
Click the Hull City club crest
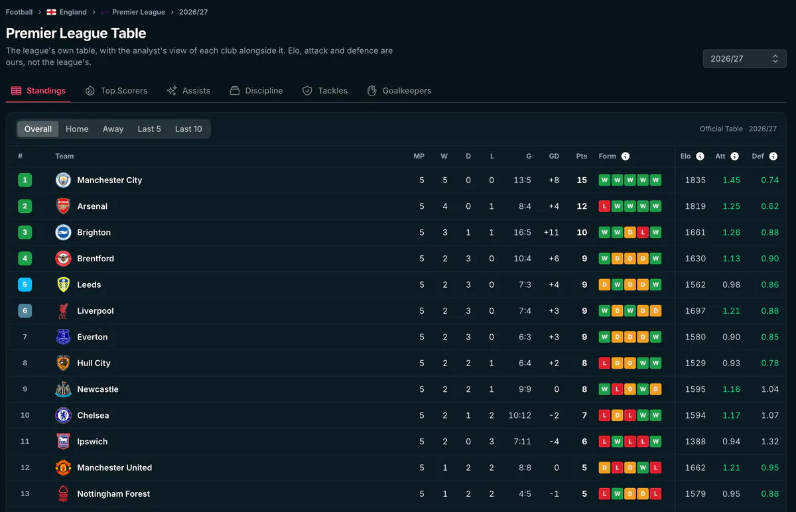(x=63, y=363)
